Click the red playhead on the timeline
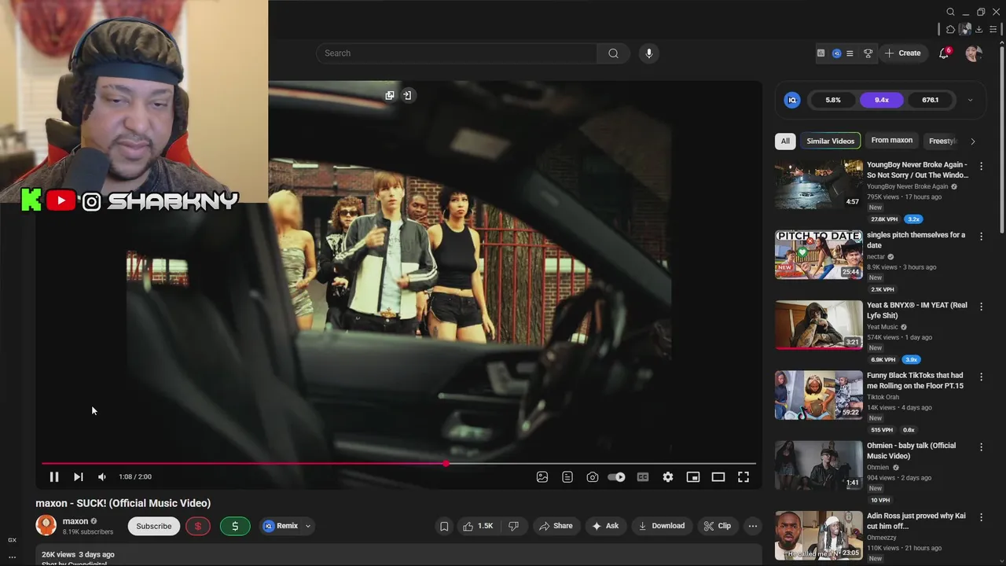Viewport: 1006px width, 566px height. coord(446,464)
